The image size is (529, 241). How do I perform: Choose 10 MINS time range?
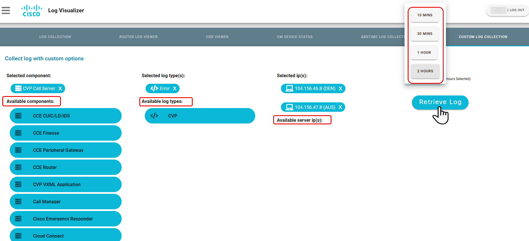425,15
